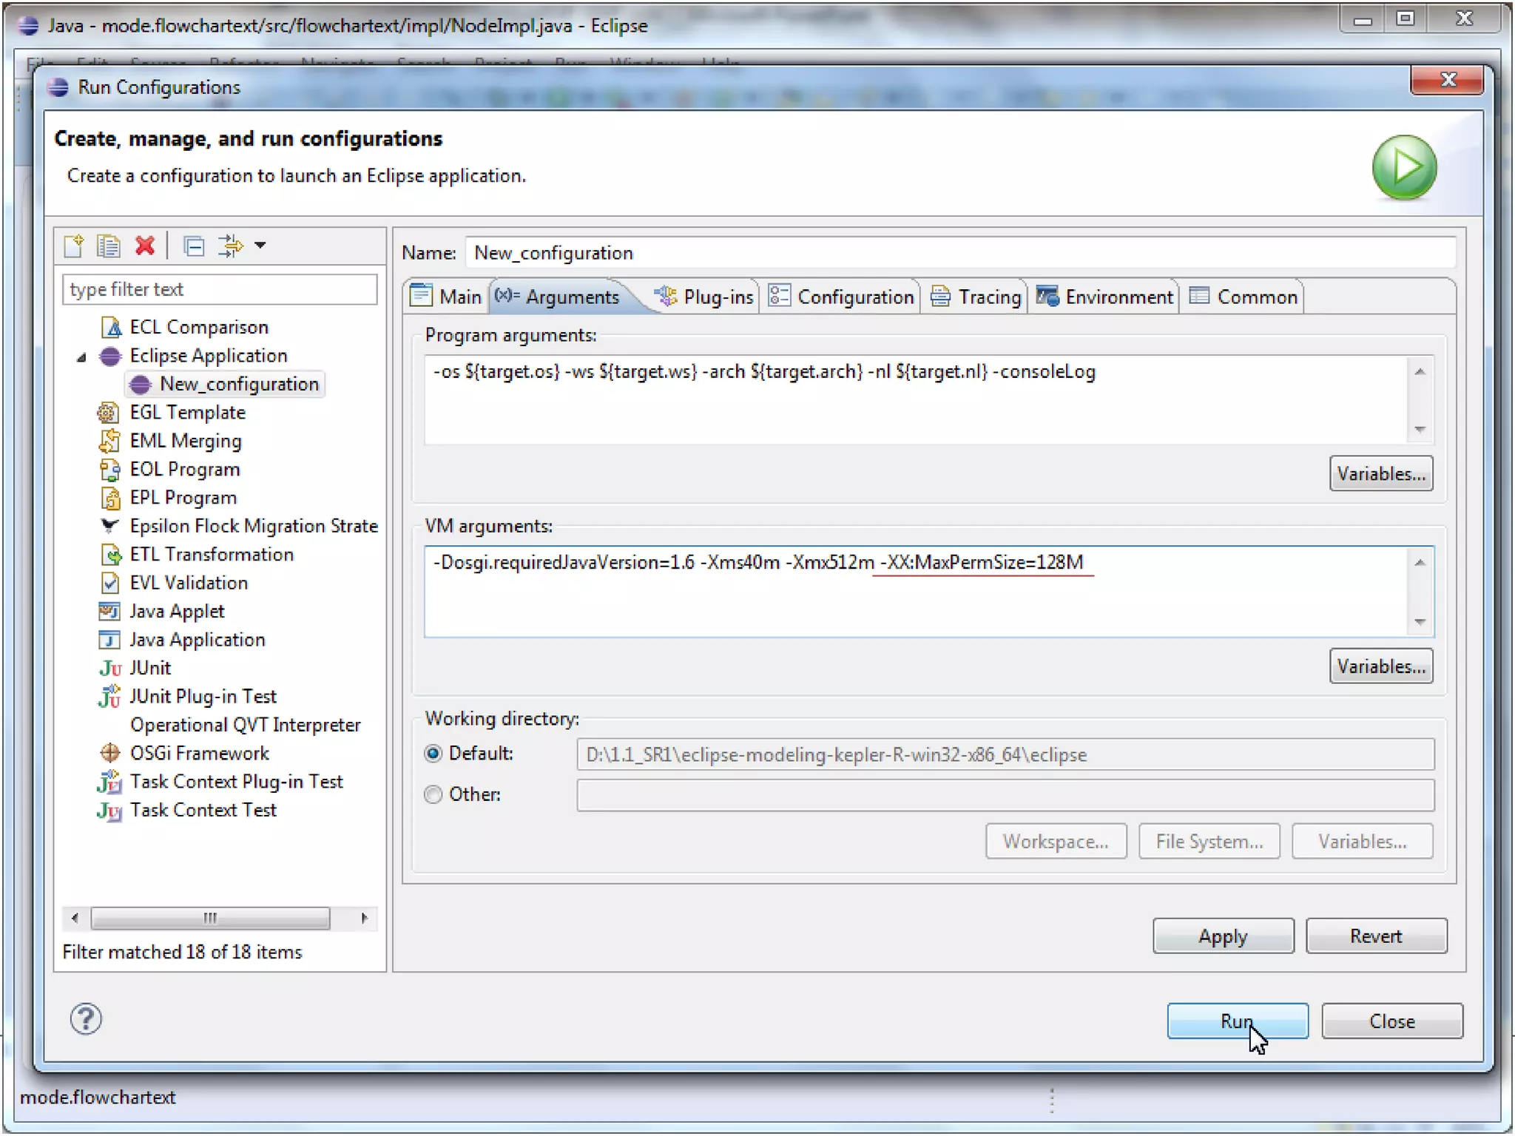Select the JUnit Plug-in Test entry
The image size is (1515, 1136).
pos(203,696)
